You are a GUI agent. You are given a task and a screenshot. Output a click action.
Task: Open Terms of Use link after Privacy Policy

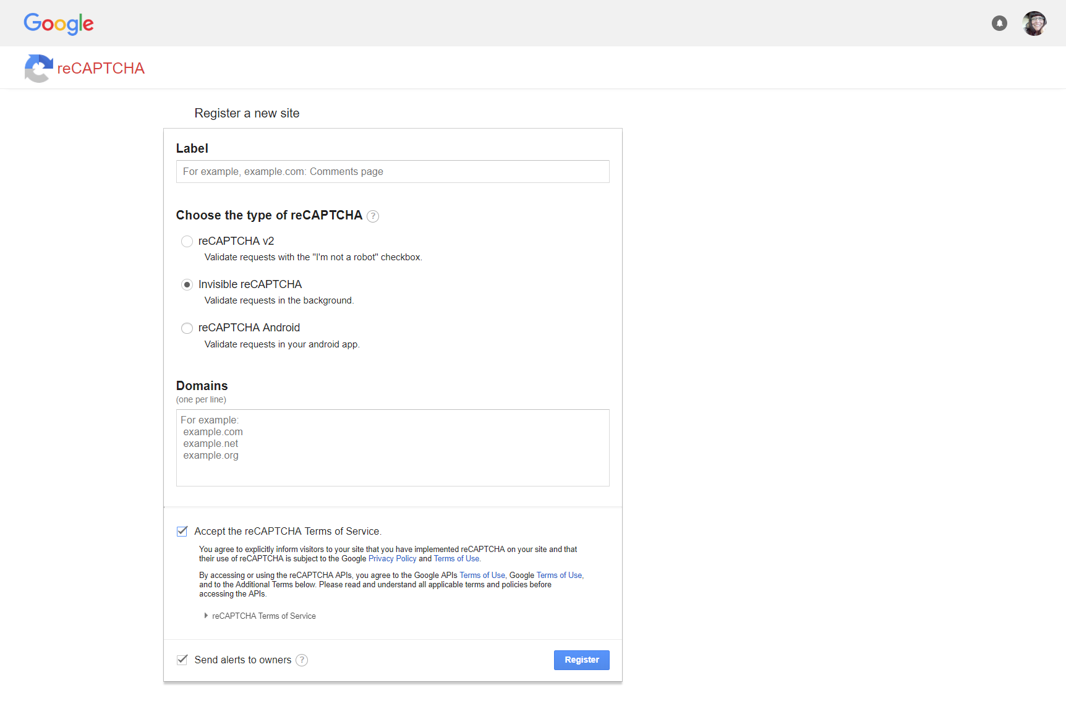pos(457,559)
